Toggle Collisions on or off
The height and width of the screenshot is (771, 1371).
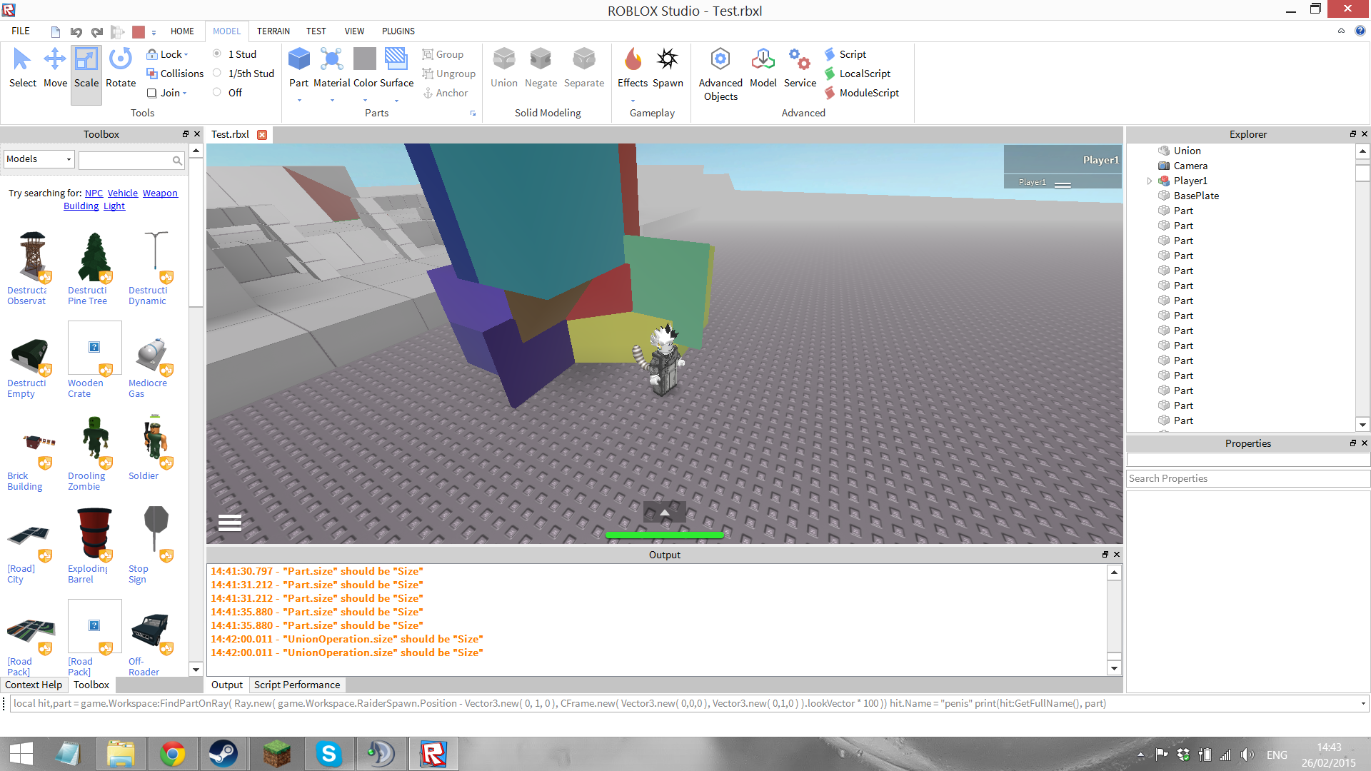175,74
